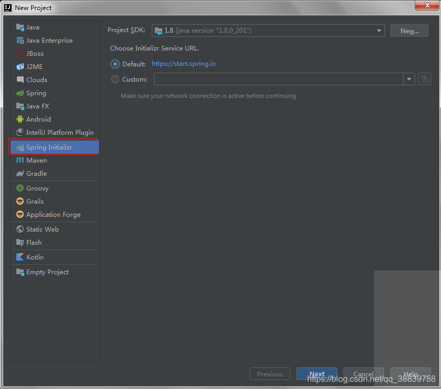Screen dimensions: 441x389
Task: Click the Application Forge icon
Action: point(20,214)
